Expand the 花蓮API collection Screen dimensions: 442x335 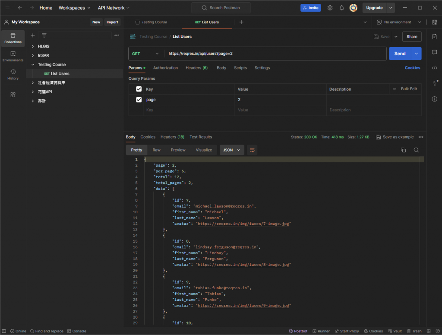point(33,92)
